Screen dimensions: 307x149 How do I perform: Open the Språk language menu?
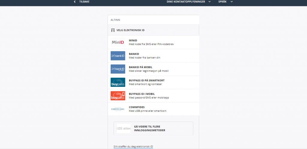point(222,2)
